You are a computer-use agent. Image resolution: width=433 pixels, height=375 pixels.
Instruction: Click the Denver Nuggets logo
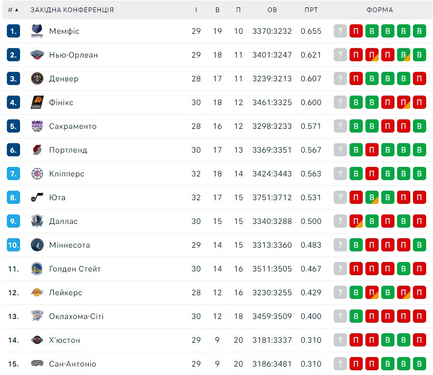click(x=37, y=78)
